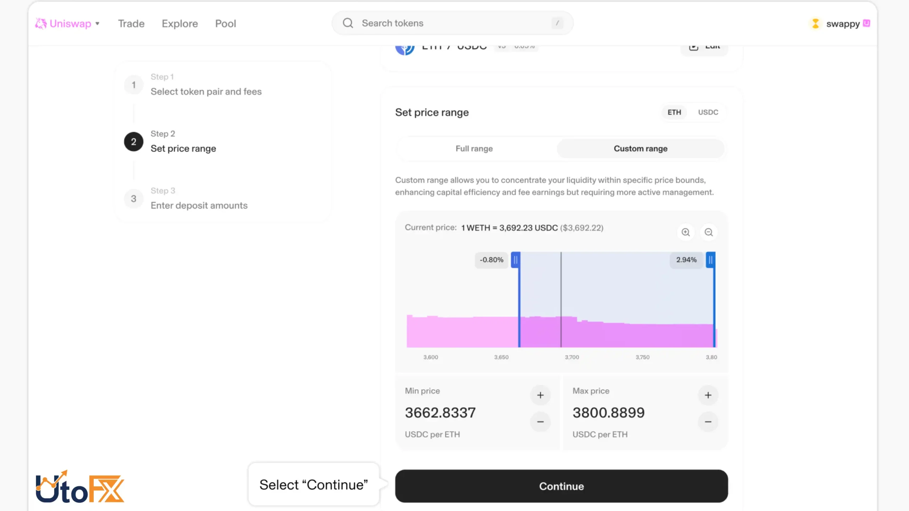This screenshot has height=511, width=909.
Task: Edit the Max price value 3800.8899
Action: 609,413
